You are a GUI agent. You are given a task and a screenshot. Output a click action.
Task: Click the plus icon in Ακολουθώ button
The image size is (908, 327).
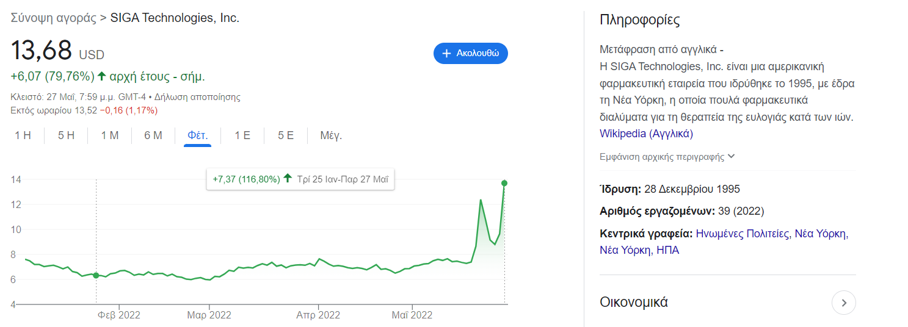446,53
